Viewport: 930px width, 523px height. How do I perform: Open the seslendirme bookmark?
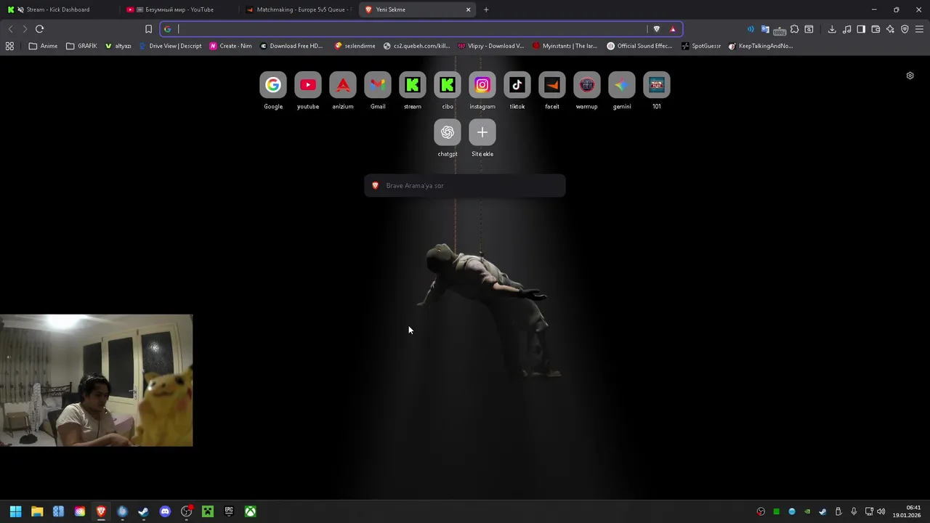(x=355, y=46)
